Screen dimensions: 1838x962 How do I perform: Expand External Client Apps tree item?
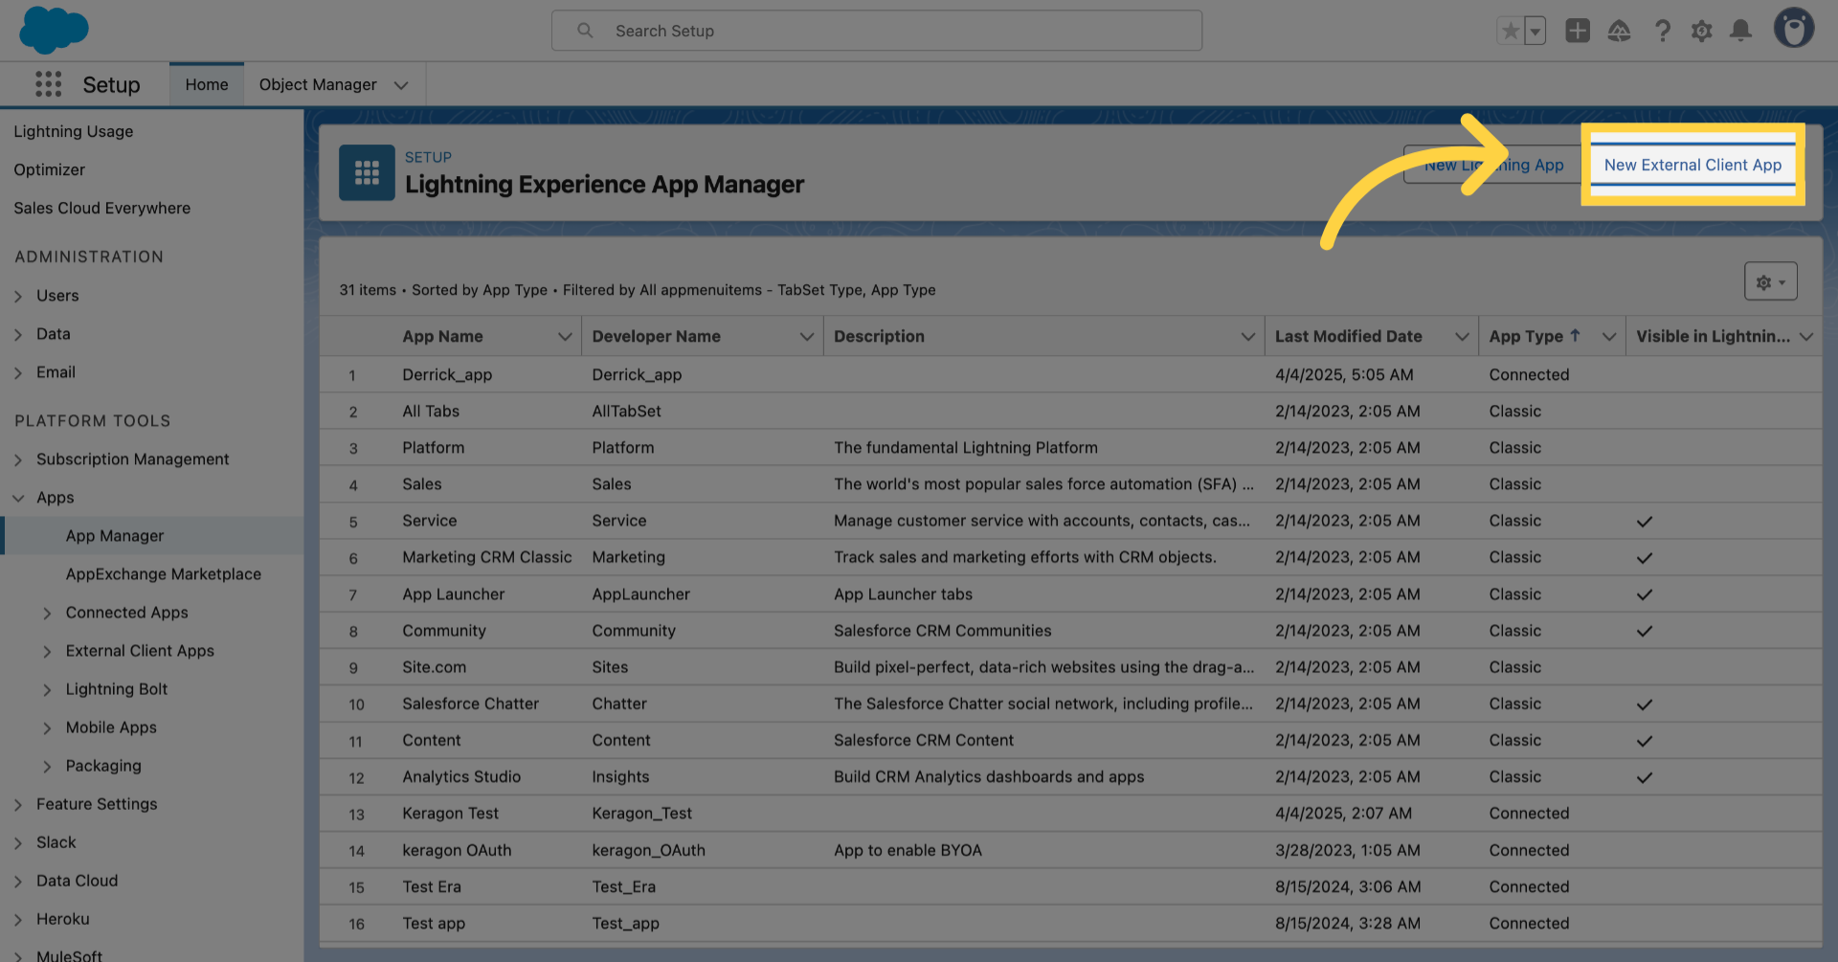click(47, 651)
